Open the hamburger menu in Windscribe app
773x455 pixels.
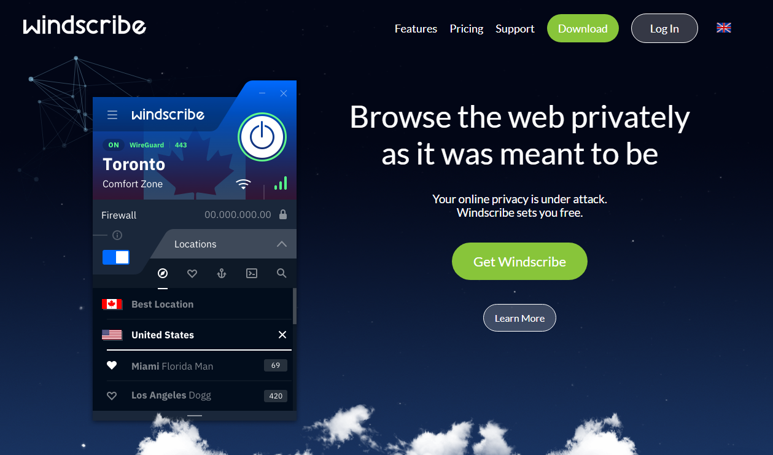click(x=112, y=115)
